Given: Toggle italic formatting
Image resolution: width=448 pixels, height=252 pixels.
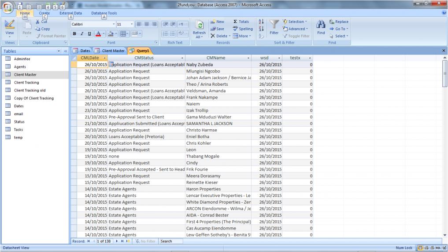Looking at the screenshot, I should tap(81, 33).
